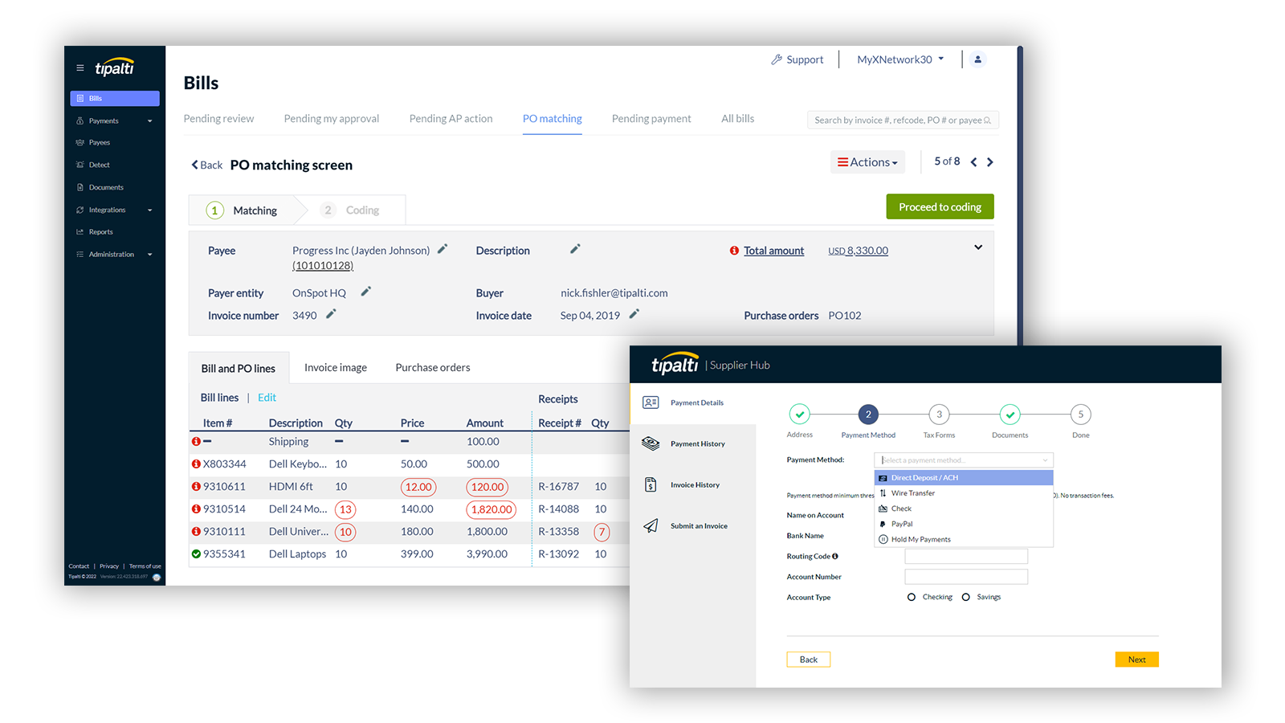Click the Edit link beside Bill lines
1285x723 pixels.
pos(267,398)
